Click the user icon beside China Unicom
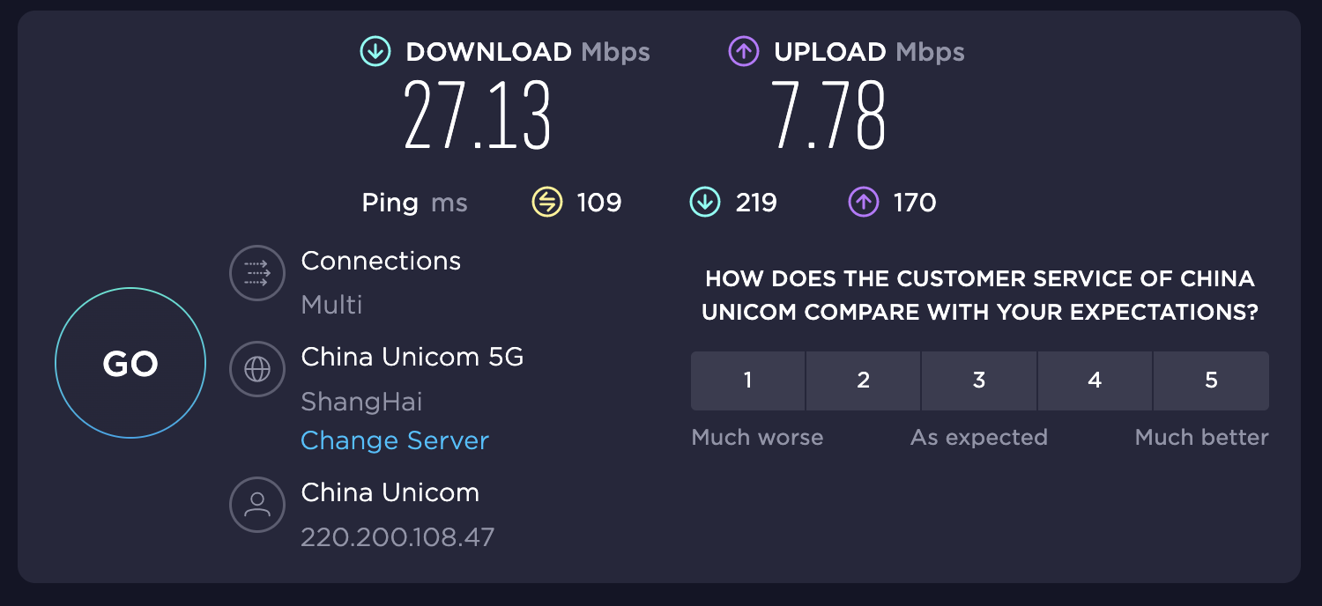This screenshot has width=1322, height=606. click(x=257, y=504)
